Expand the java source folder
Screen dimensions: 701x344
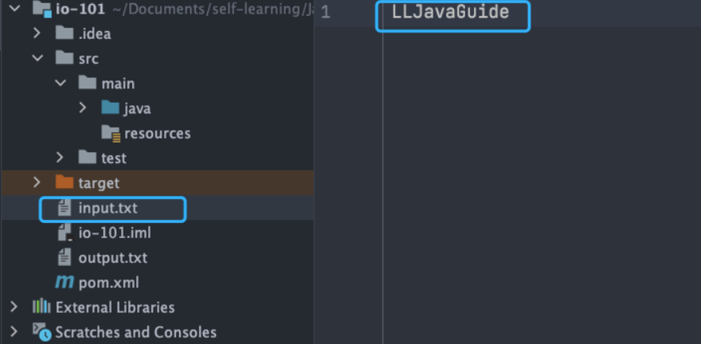[x=83, y=108]
